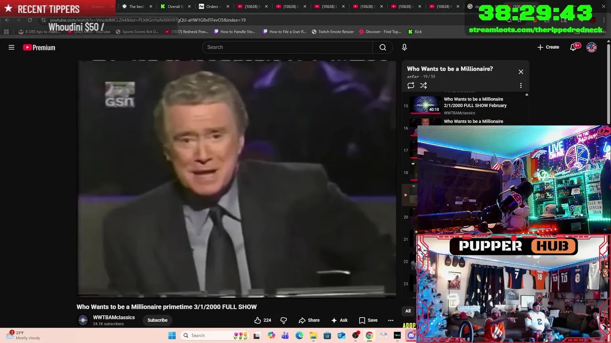Screen dimensions: 611x343
Task: Open 'How to File a User R...' bookmark
Action: click(x=284, y=32)
